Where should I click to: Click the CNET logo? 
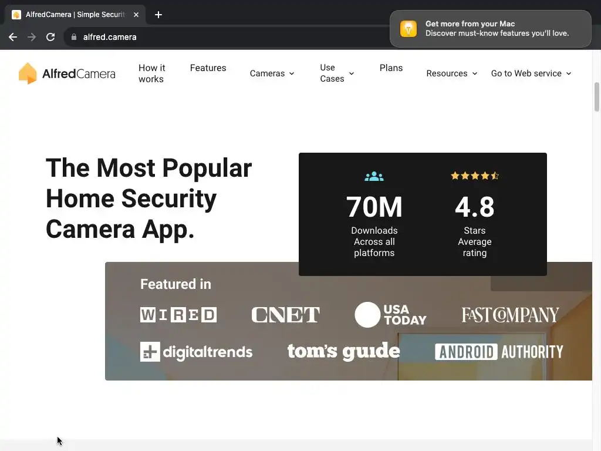(285, 315)
